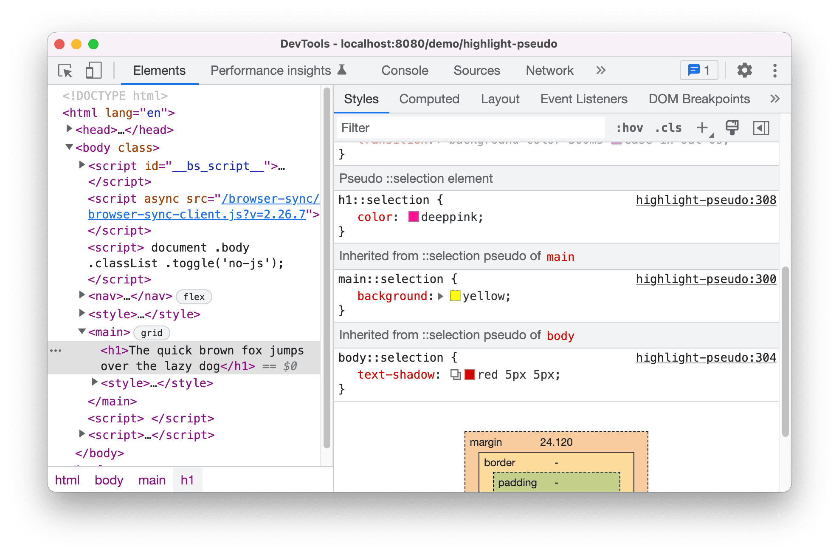Open the more DevTools panels menu
Viewport: 839px width, 555px height.
tap(601, 70)
